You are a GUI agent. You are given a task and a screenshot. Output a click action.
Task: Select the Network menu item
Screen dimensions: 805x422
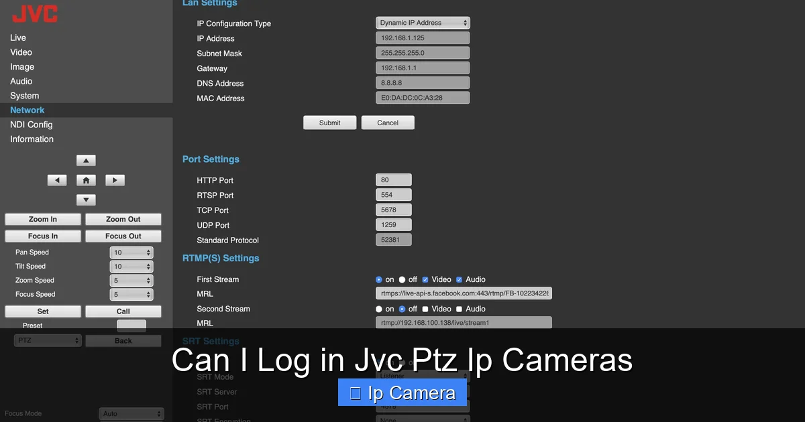(x=28, y=110)
